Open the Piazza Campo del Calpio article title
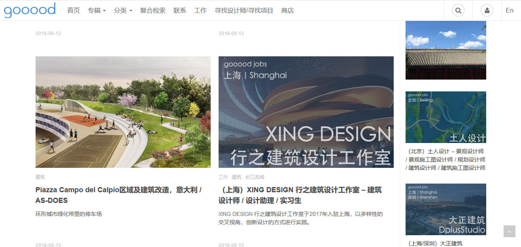 click(x=119, y=195)
